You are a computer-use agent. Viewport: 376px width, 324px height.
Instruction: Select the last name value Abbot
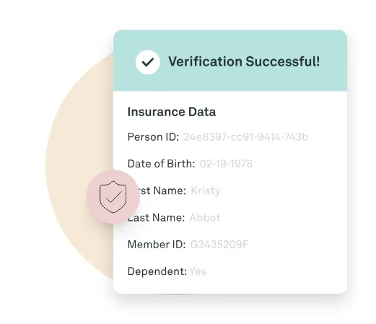205,218
